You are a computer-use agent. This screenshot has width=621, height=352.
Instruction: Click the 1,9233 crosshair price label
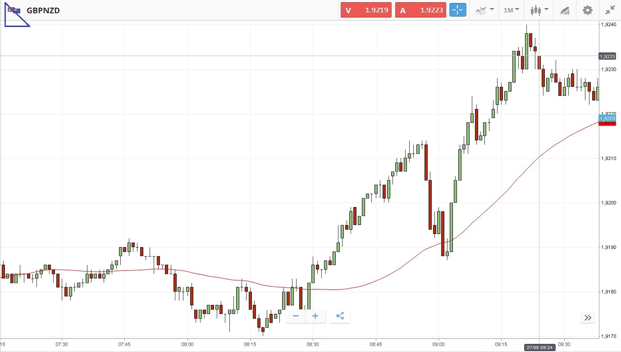[607, 56]
